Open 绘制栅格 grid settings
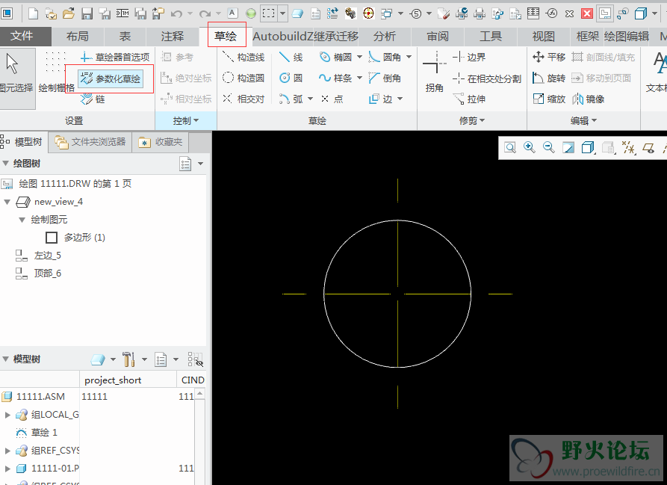The image size is (667, 485). pyautogui.click(x=56, y=72)
